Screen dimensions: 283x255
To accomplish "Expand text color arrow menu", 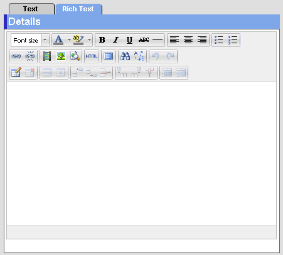I will 69,39.
